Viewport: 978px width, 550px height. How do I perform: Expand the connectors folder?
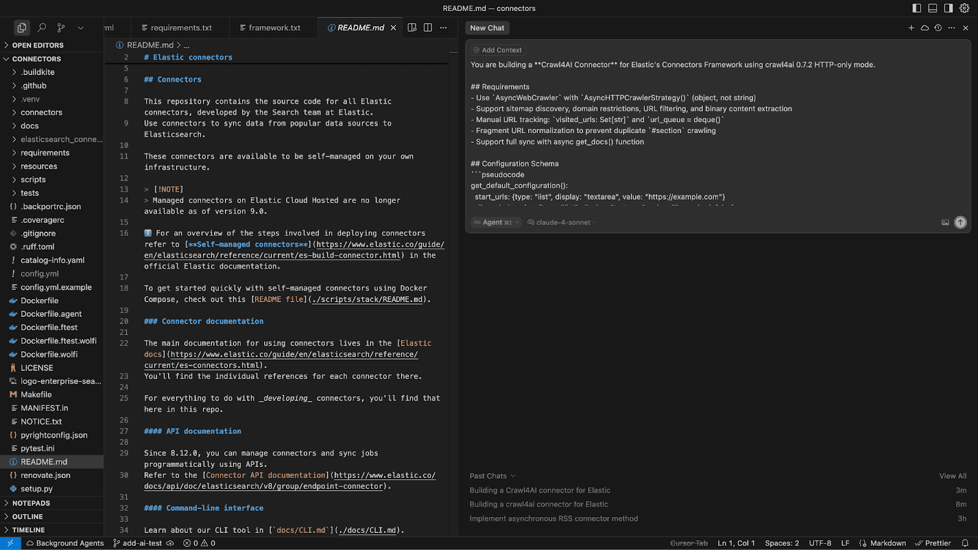click(x=41, y=112)
